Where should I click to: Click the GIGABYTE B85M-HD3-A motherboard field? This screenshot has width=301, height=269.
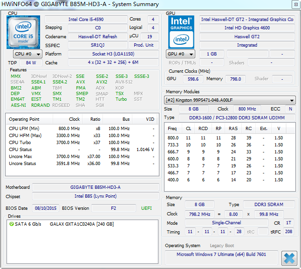pos(95,187)
